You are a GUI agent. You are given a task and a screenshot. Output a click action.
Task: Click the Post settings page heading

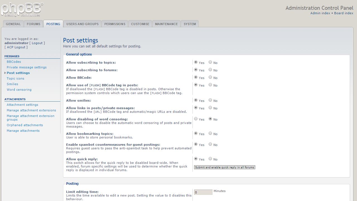pos(81,40)
